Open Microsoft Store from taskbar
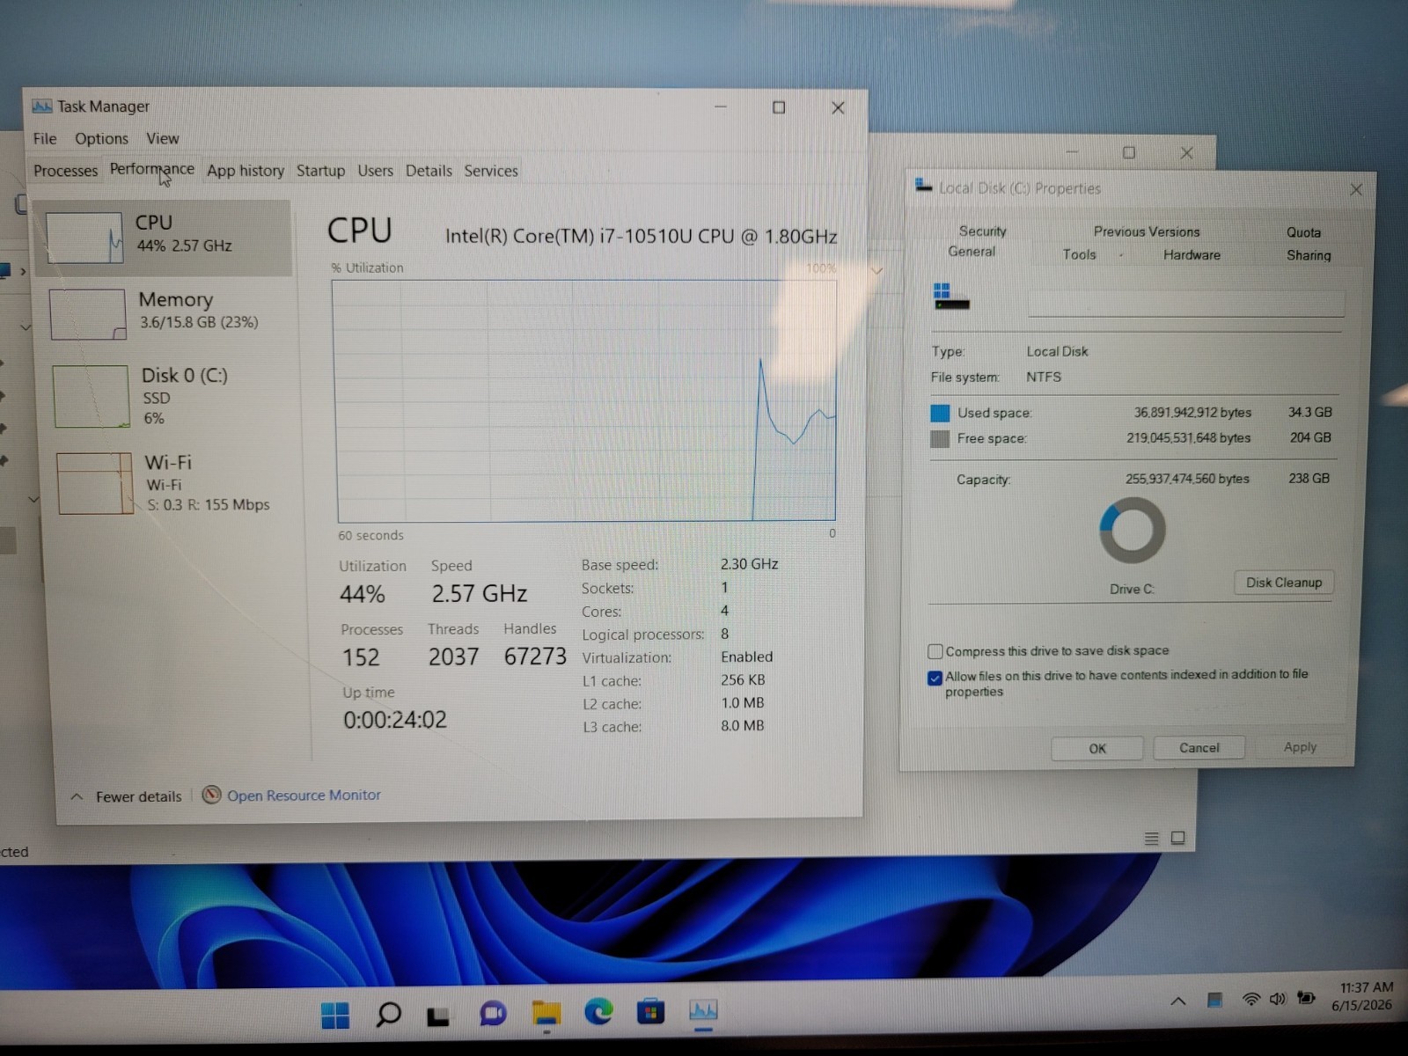Image resolution: width=1408 pixels, height=1056 pixels. [x=651, y=1012]
